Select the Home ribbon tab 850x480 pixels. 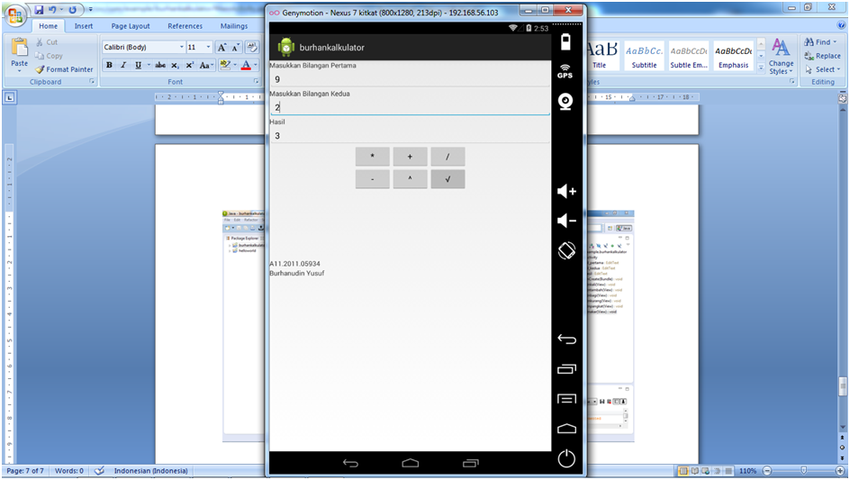pos(48,26)
